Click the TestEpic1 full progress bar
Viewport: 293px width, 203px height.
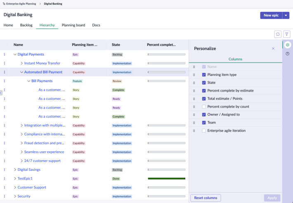[166, 179]
